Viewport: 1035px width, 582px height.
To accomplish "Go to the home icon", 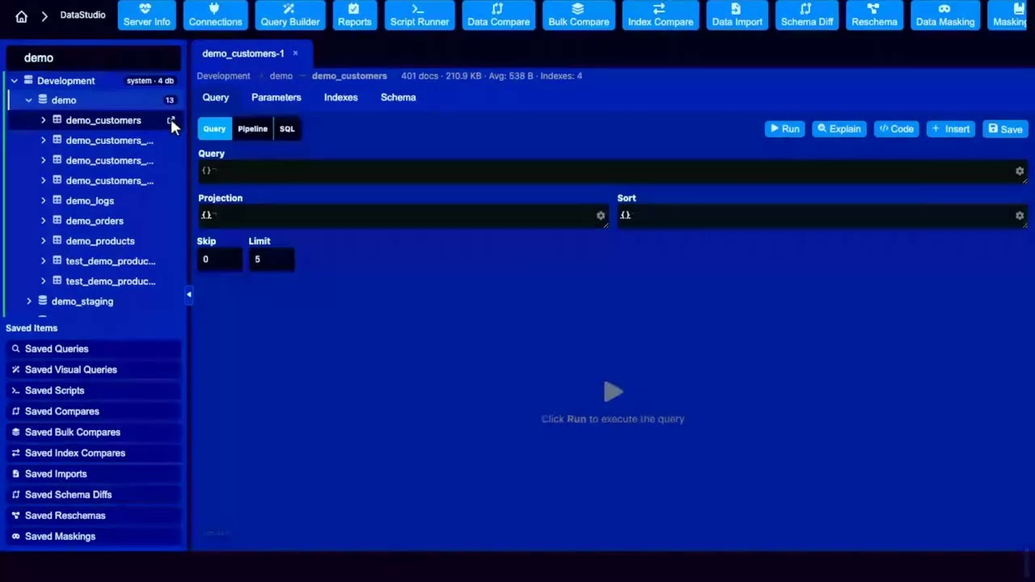I will [x=22, y=16].
